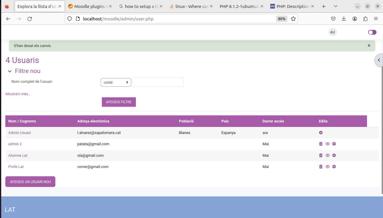383x218 pixels.
Task: Suspend admin 2 using the eye icon
Action: coord(327,144)
